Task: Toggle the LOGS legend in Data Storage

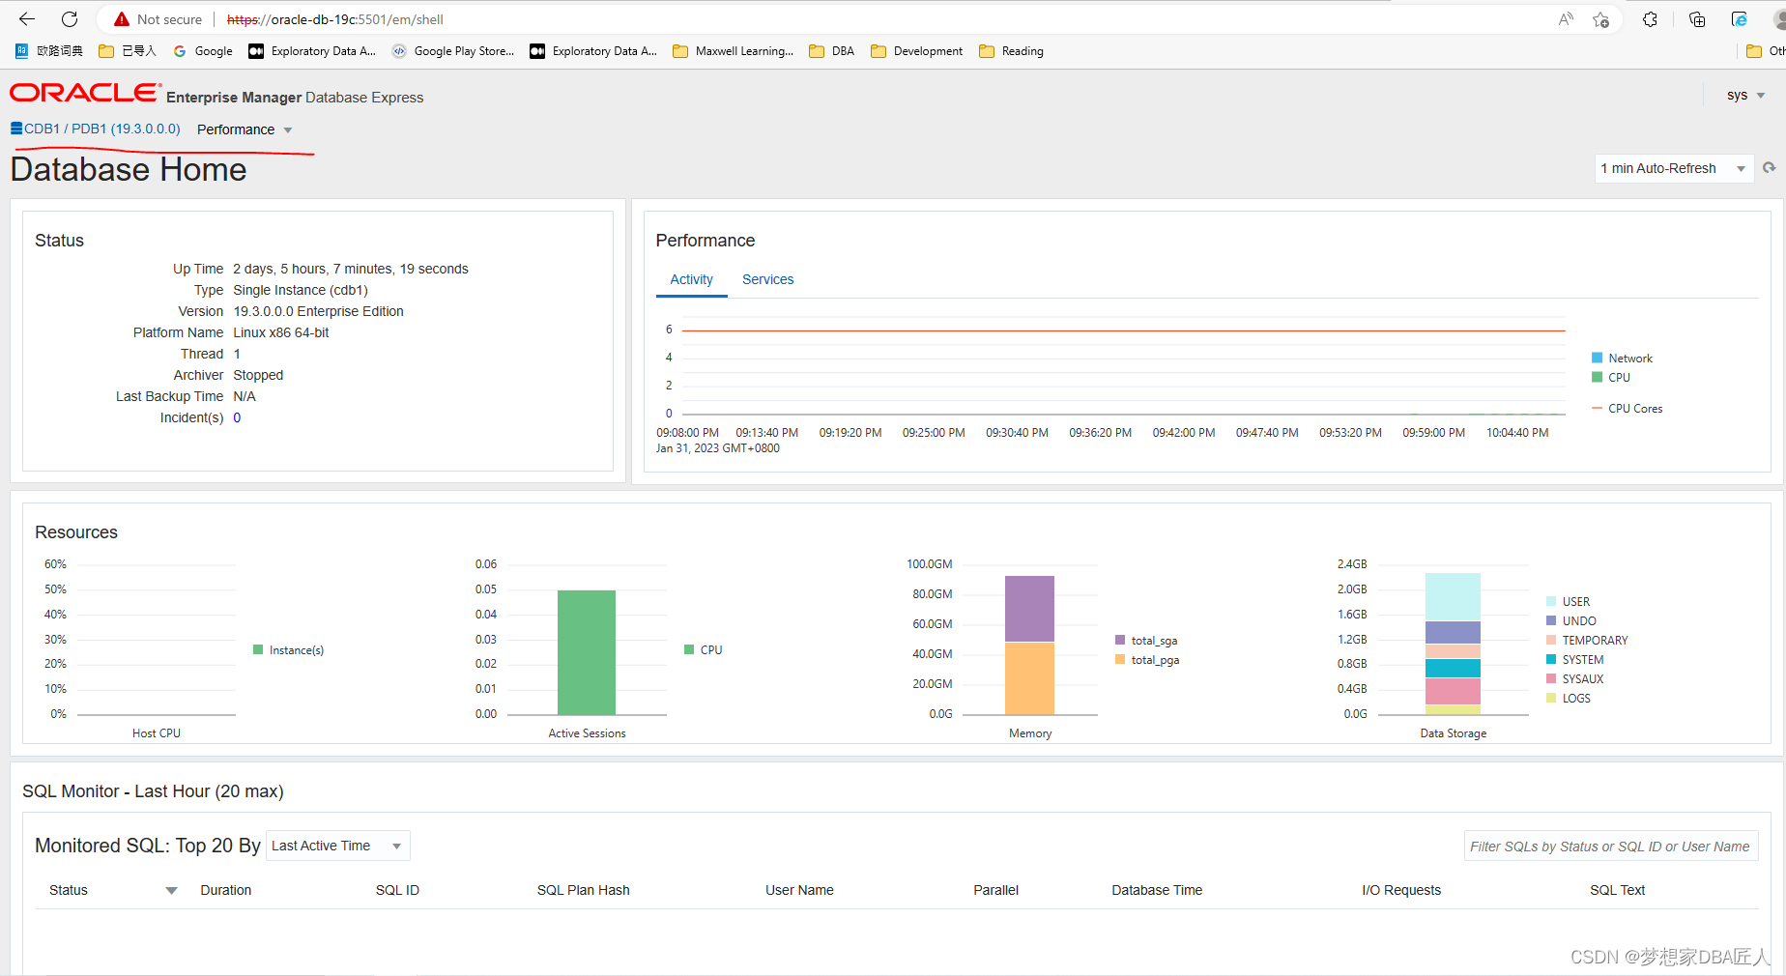Action: point(1568,699)
